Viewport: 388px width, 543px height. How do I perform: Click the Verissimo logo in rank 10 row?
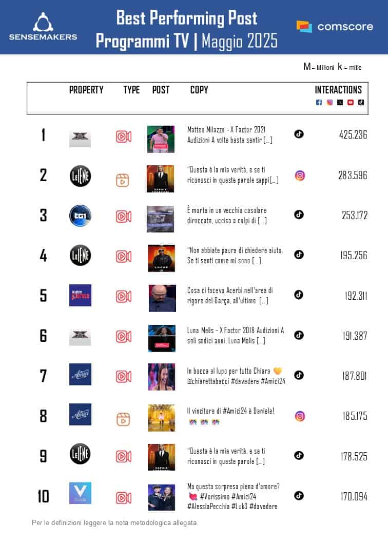[x=80, y=493]
